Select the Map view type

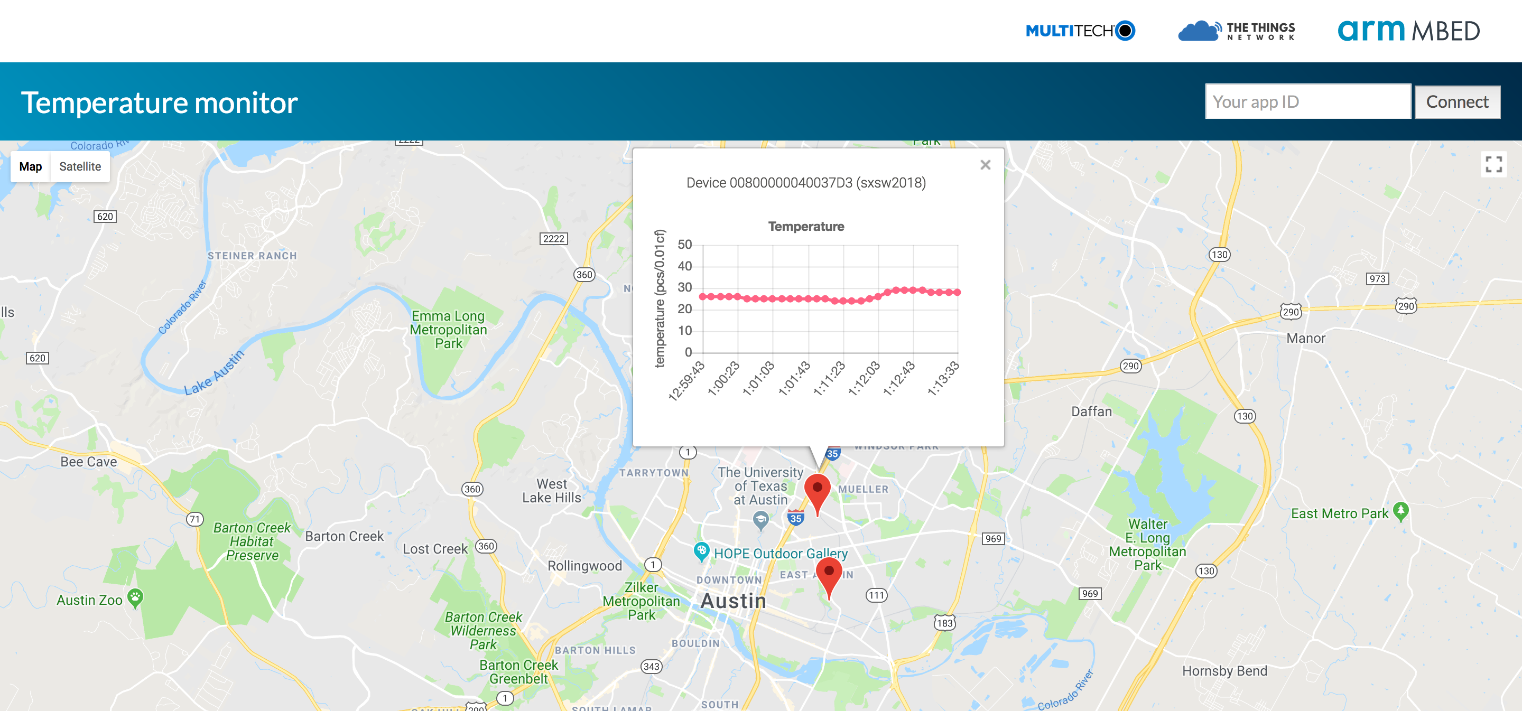coord(30,166)
